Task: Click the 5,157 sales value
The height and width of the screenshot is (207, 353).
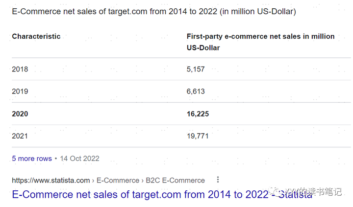Action: 196,69
